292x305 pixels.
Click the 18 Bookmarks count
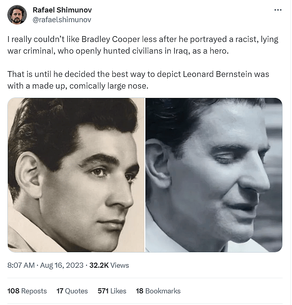[158, 291]
